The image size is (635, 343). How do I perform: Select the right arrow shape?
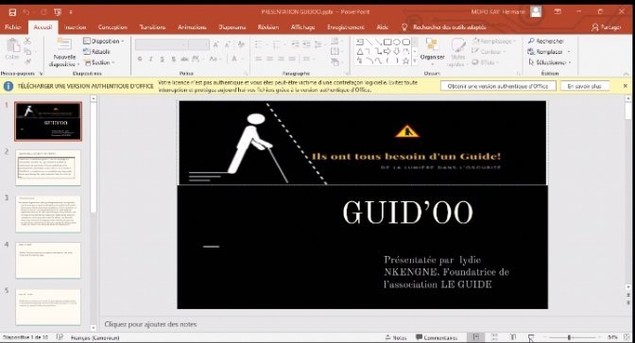click(387, 51)
